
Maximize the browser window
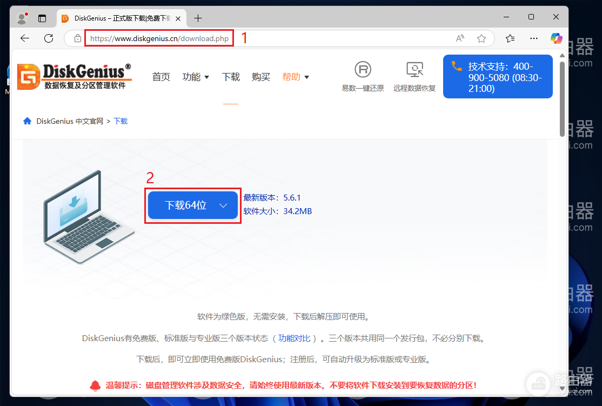[x=531, y=17]
